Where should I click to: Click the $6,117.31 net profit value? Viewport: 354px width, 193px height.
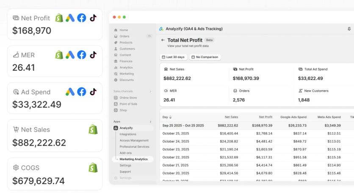pos(264,157)
